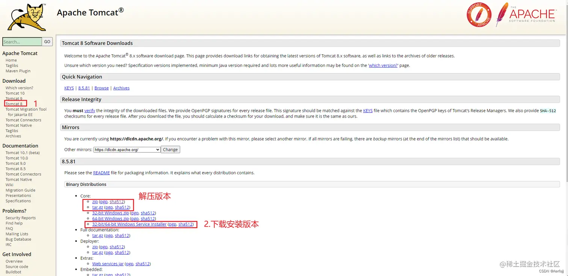The image size is (568, 276).
Task: Jump to 8.5.81 in Quick Navigation
Action: 84,88
